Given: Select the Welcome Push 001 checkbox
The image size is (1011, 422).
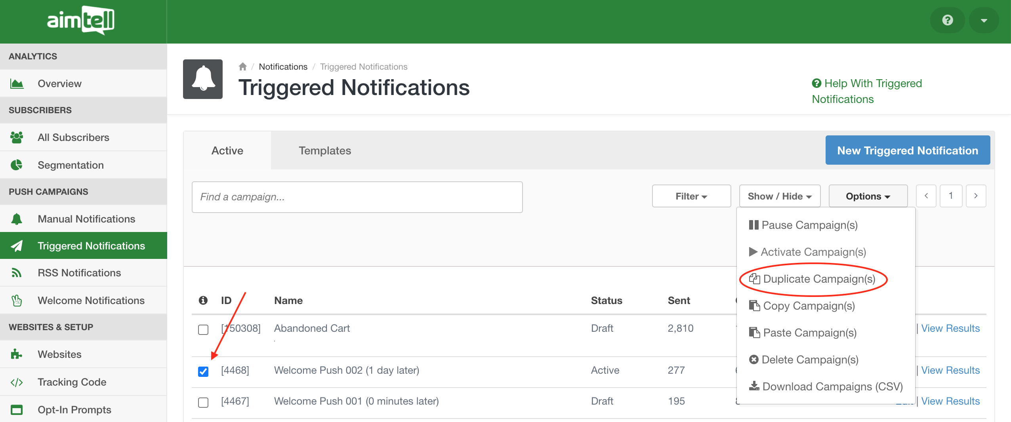Looking at the screenshot, I should pyautogui.click(x=203, y=402).
